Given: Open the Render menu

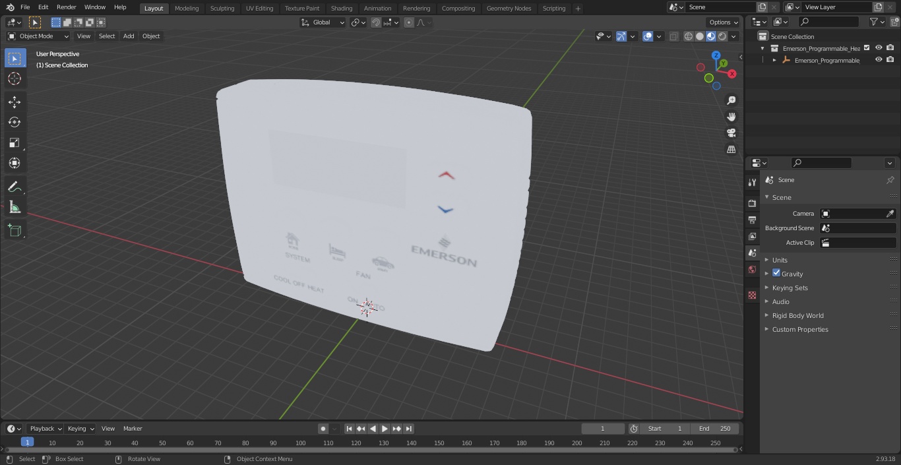Looking at the screenshot, I should [x=66, y=7].
